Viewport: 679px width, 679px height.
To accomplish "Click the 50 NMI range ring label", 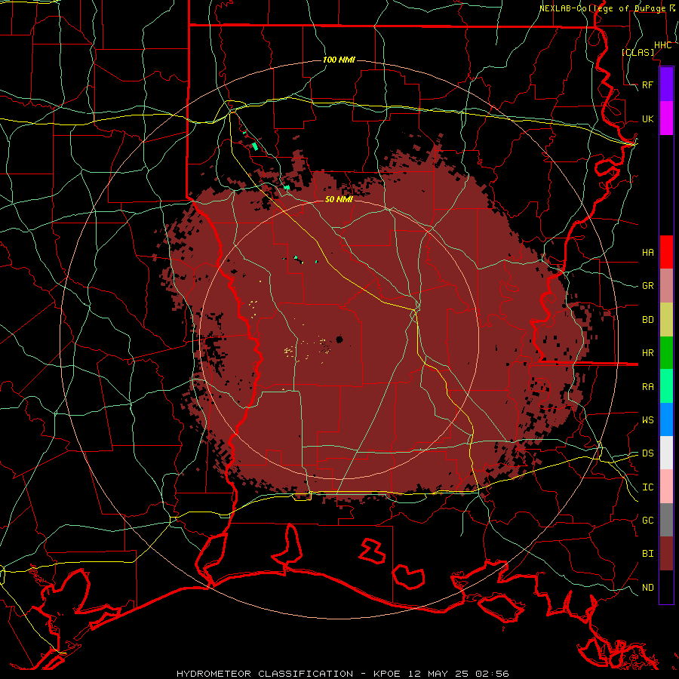I will click(x=339, y=199).
